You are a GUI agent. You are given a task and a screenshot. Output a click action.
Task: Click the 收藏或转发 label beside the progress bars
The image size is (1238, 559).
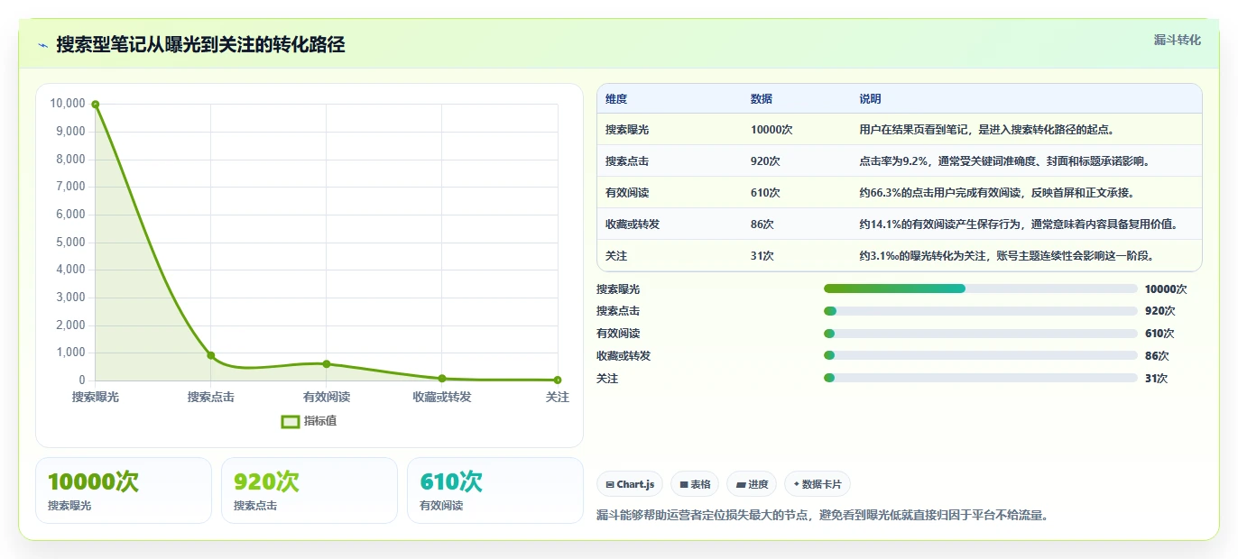(x=624, y=356)
